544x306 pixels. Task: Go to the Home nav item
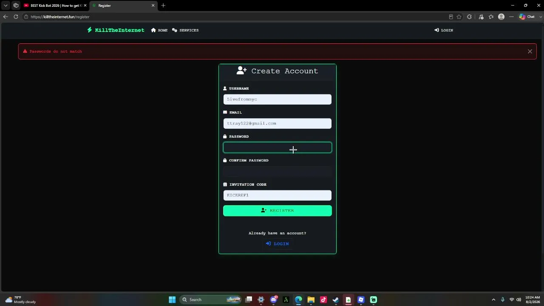pyautogui.click(x=159, y=30)
